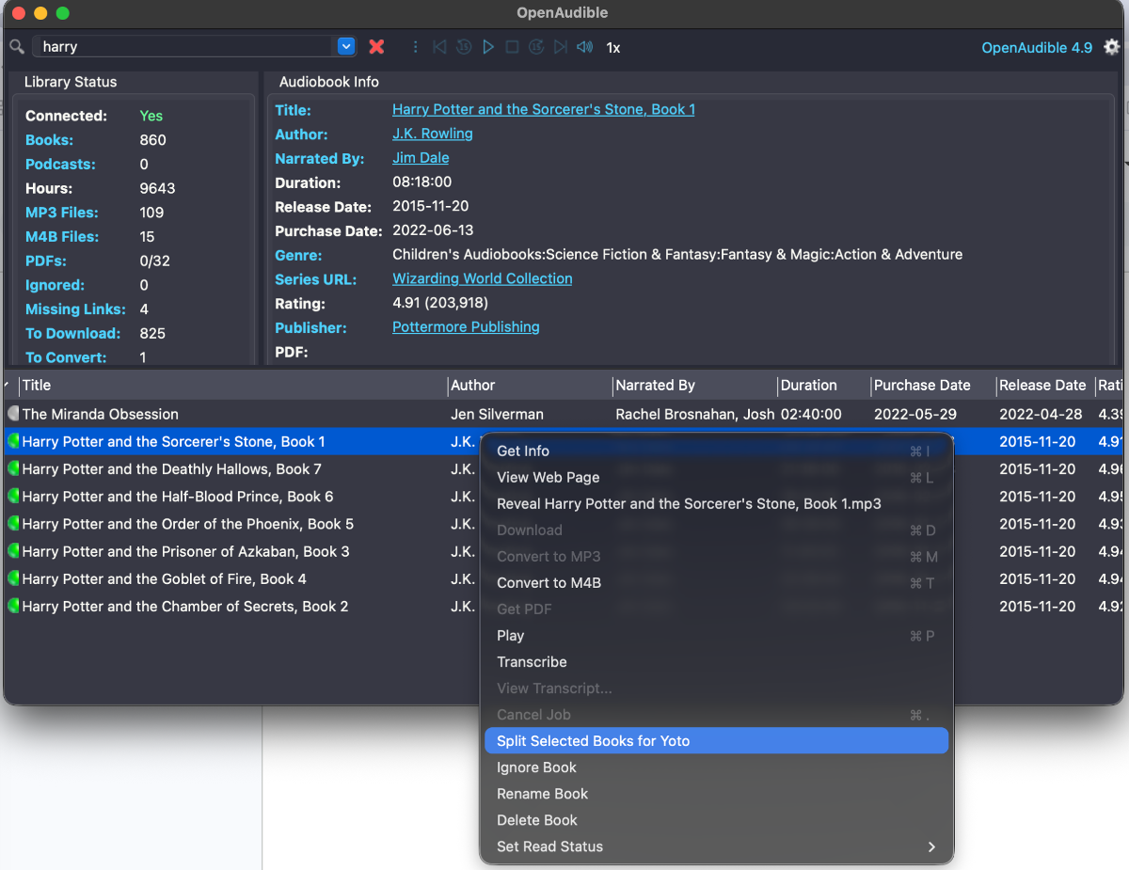Select Play in the context menu
This screenshot has height=870, width=1129.
[716, 636]
